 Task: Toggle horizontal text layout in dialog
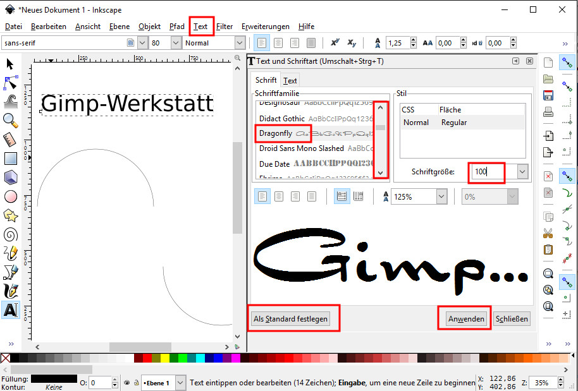[341, 196]
